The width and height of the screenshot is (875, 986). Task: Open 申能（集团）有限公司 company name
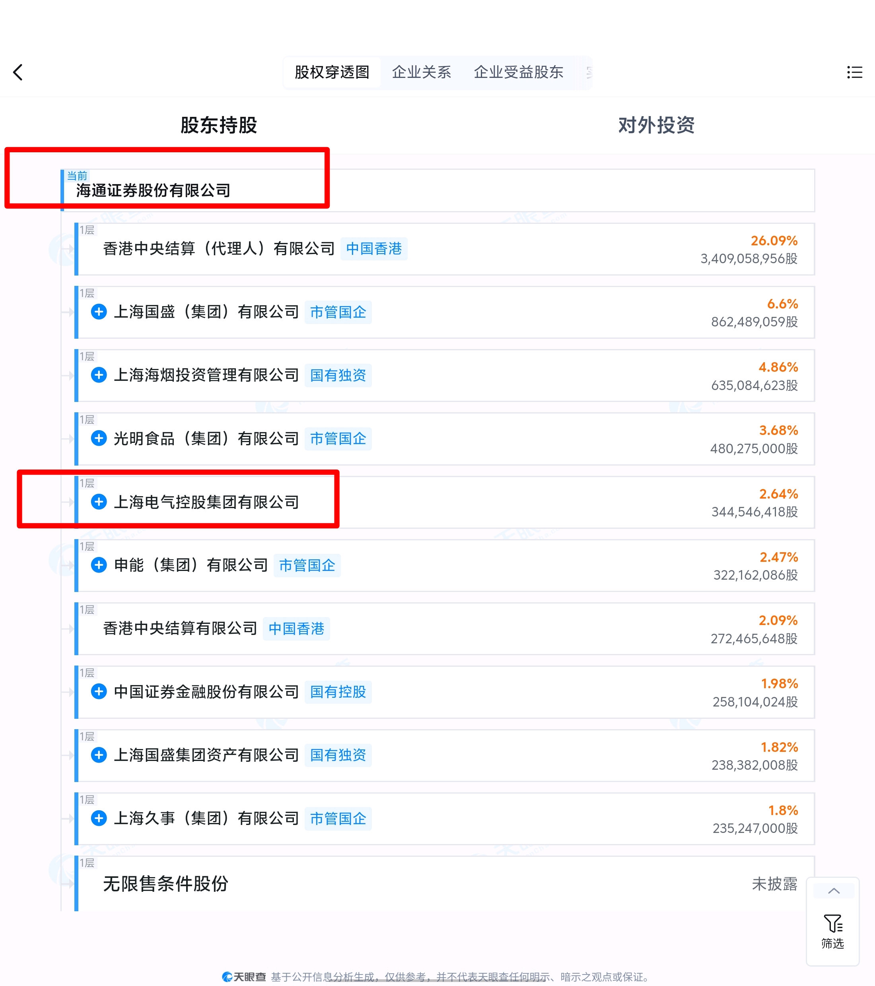[191, 565]
